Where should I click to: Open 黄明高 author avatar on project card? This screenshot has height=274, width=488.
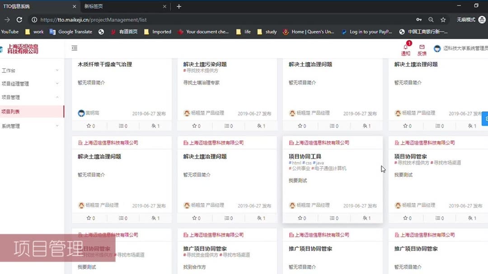(x=81, y=113)
